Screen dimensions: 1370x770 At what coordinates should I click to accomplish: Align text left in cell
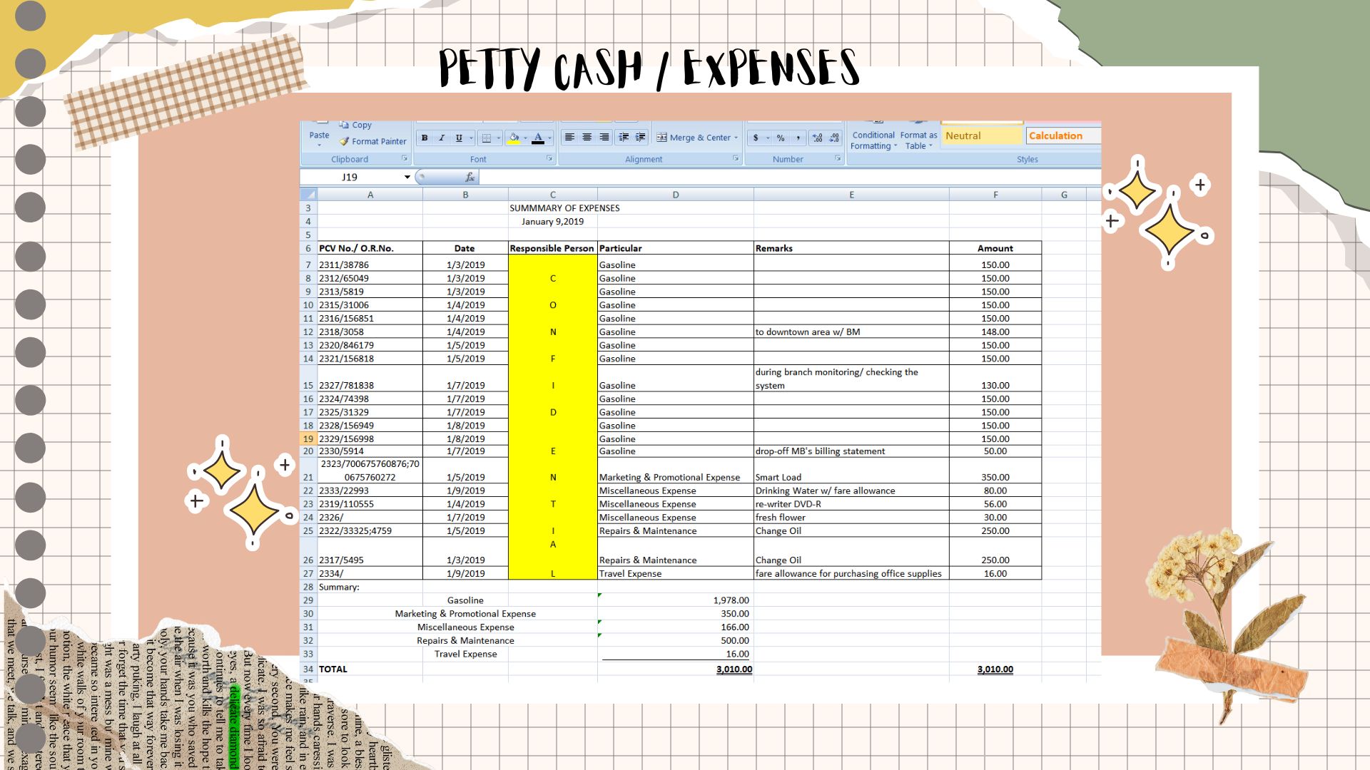[x=569, y=138]
